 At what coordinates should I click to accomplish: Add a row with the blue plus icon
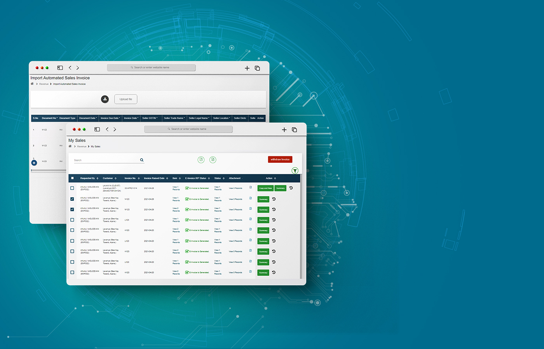pyautogui.click(x=34, y=163)
